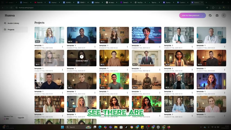Screen dimensions: 231x130
Task: Open TikTok from the taskbar
Action: point(126,127)
